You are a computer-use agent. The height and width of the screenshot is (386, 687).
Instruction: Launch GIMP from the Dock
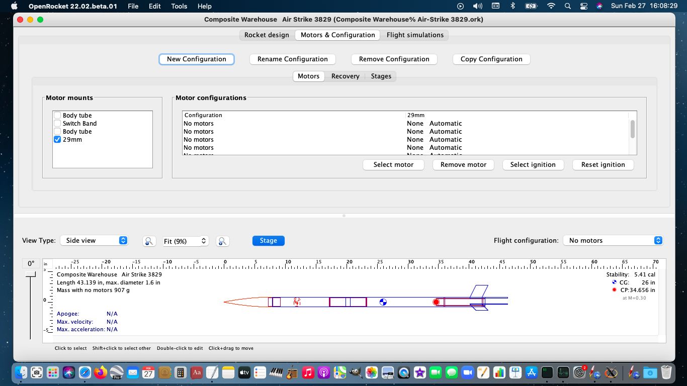coord(355,373)
